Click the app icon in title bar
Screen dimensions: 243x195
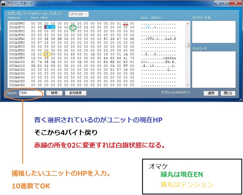pos(4,3)
